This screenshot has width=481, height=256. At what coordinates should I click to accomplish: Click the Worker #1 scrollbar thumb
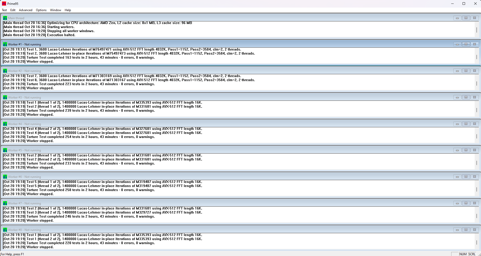point(477,57)
